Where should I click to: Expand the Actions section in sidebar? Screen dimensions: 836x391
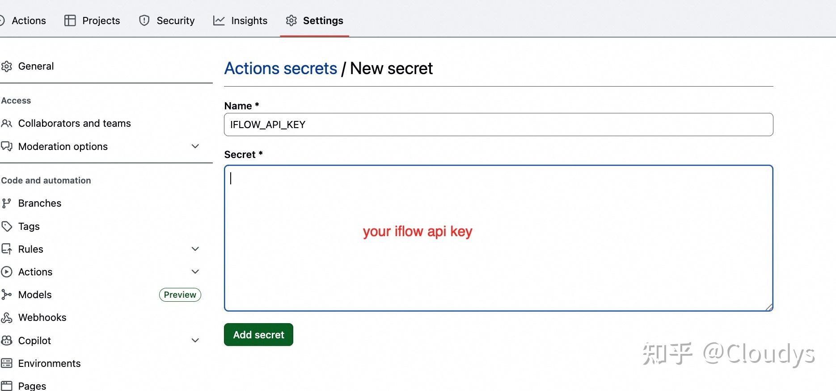click(x=195, y=271)
